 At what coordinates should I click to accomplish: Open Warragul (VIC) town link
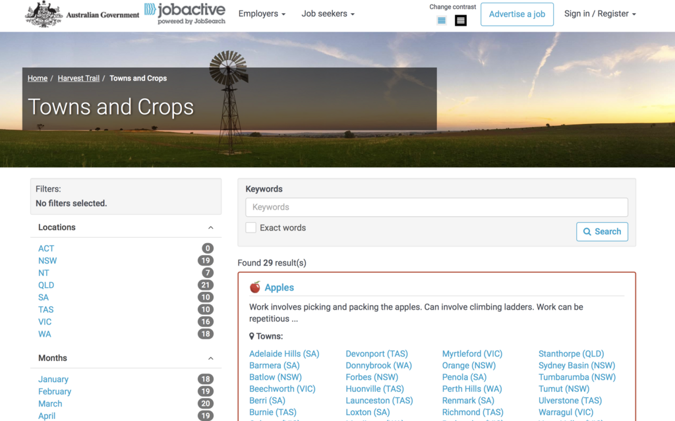[x=566, y=412]
